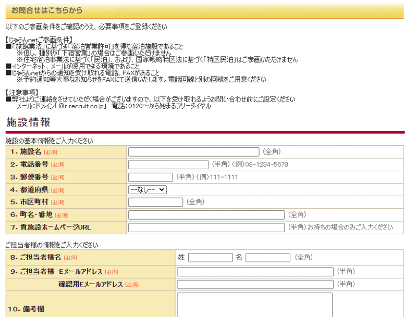Focus the 町名・番地 text box
The width and height of the screenshot is (417, 317).
click(206, 215)
